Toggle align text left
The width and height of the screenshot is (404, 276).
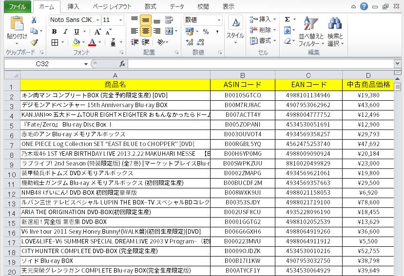click(135, 31)
